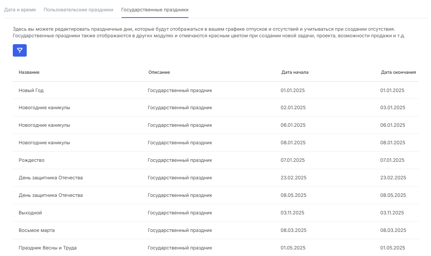Click description cell of Новый Год row
Viewport: 431px width, 256px height.
[180, 90]
